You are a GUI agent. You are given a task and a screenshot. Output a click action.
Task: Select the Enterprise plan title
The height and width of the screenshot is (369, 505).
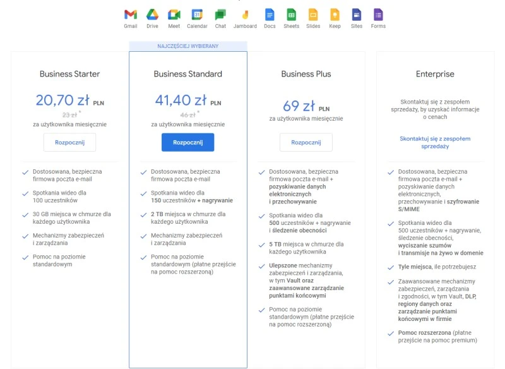coord(434,74)
